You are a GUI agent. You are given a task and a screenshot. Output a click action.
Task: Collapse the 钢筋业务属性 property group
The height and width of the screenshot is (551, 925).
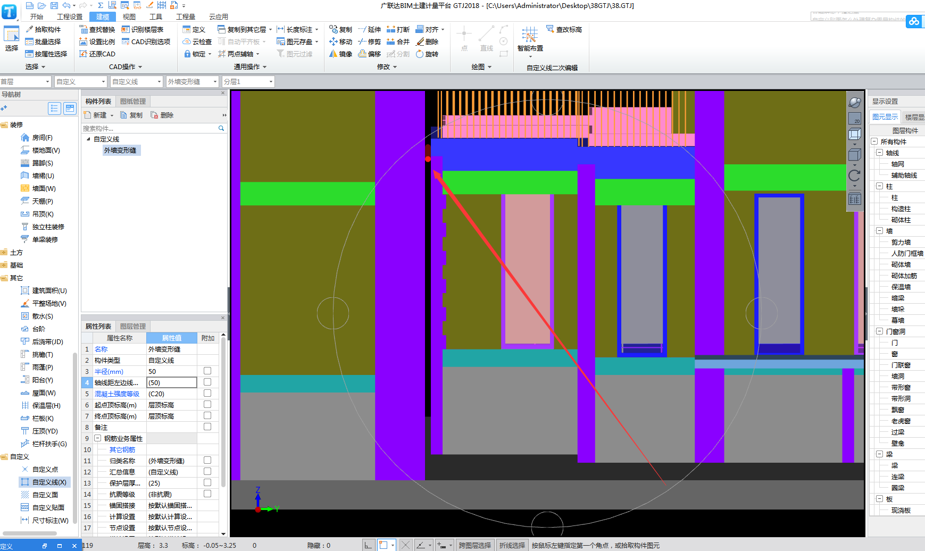(98, 438)
